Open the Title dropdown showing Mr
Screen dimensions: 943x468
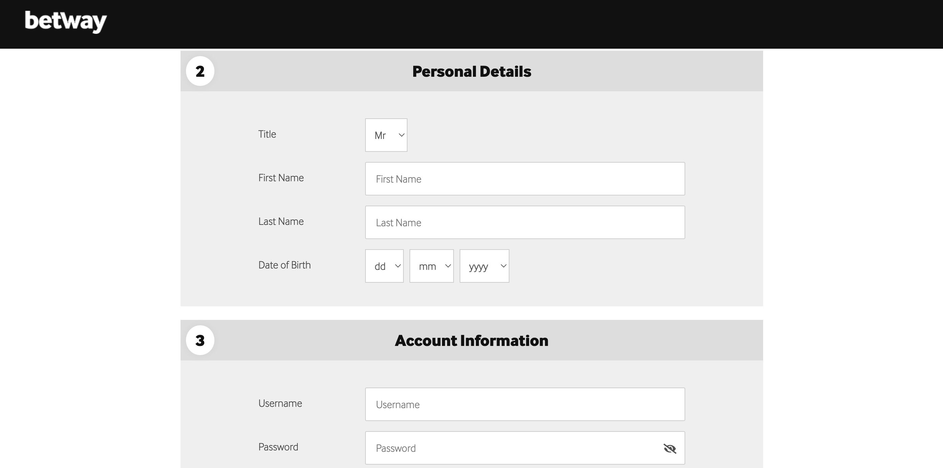pos(386,135)
